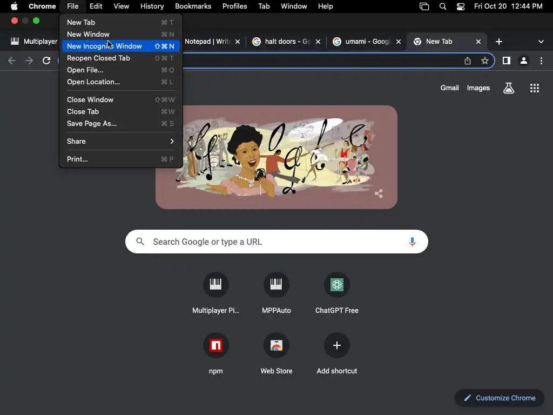The width and height of the screenshot is (553, 415).
Task: Open the MPPAuto shortcut
Action: coord(276,293)
